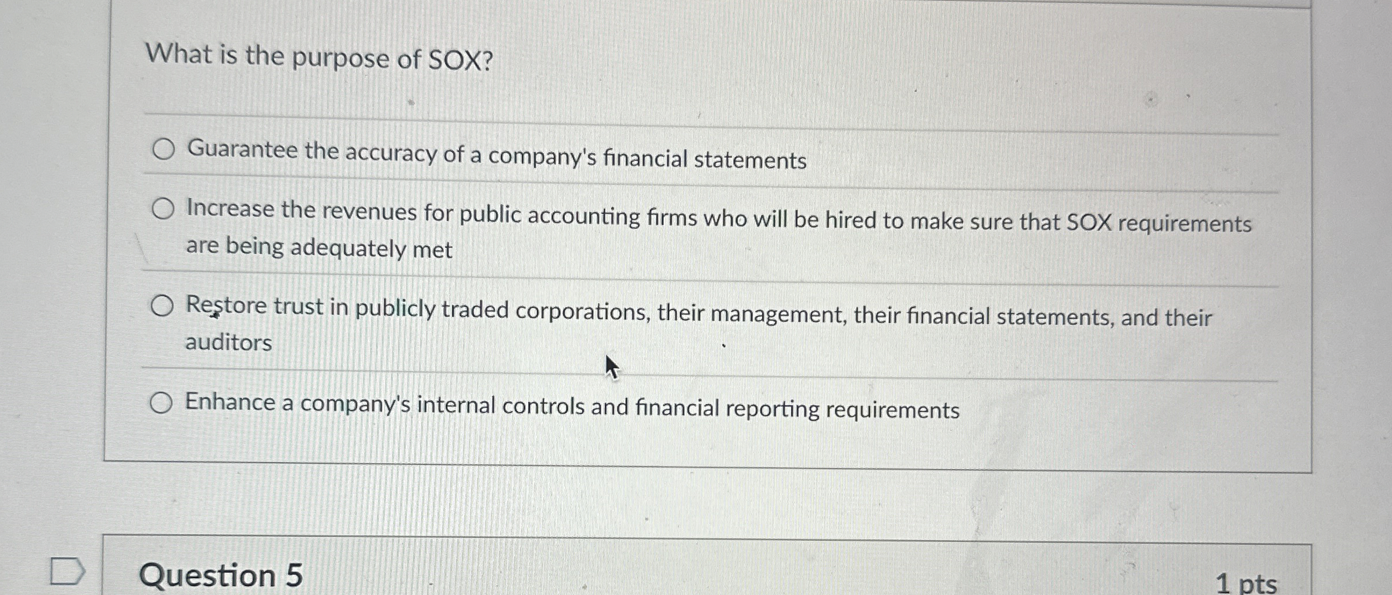Click the Question 5 header
Image resolution: width=1392 pixels, height=595 pixels.
pos(223,575)
